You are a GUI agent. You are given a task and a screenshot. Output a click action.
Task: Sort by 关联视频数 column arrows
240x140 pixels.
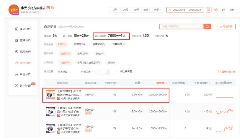[187, 83]
